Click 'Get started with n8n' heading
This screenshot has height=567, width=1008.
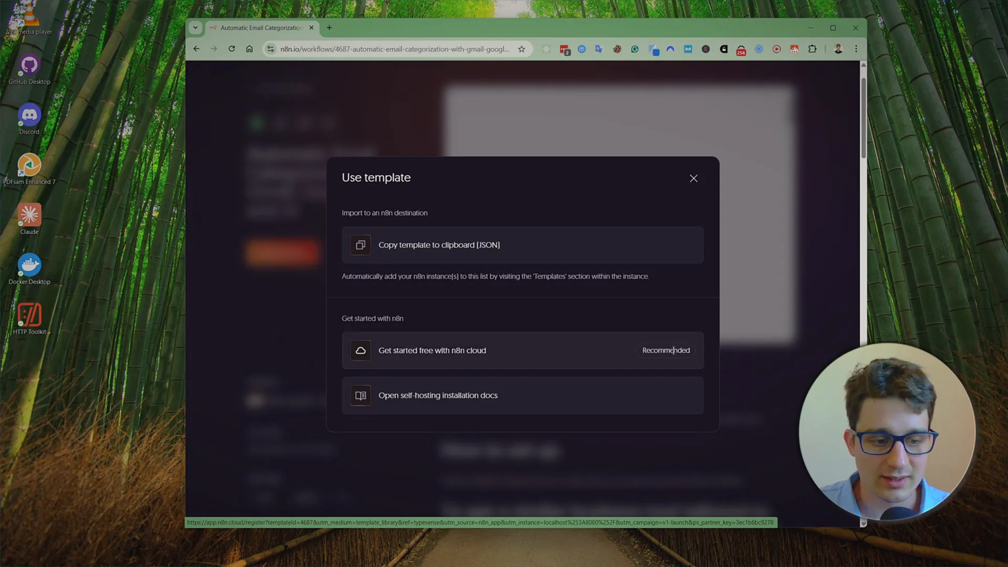point(372,319)
